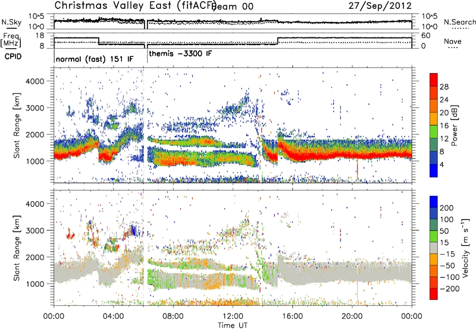Click the 'Power [dB]' colorbar label
Viewport: 476px width, 329px height.
(x=454, y=125)
